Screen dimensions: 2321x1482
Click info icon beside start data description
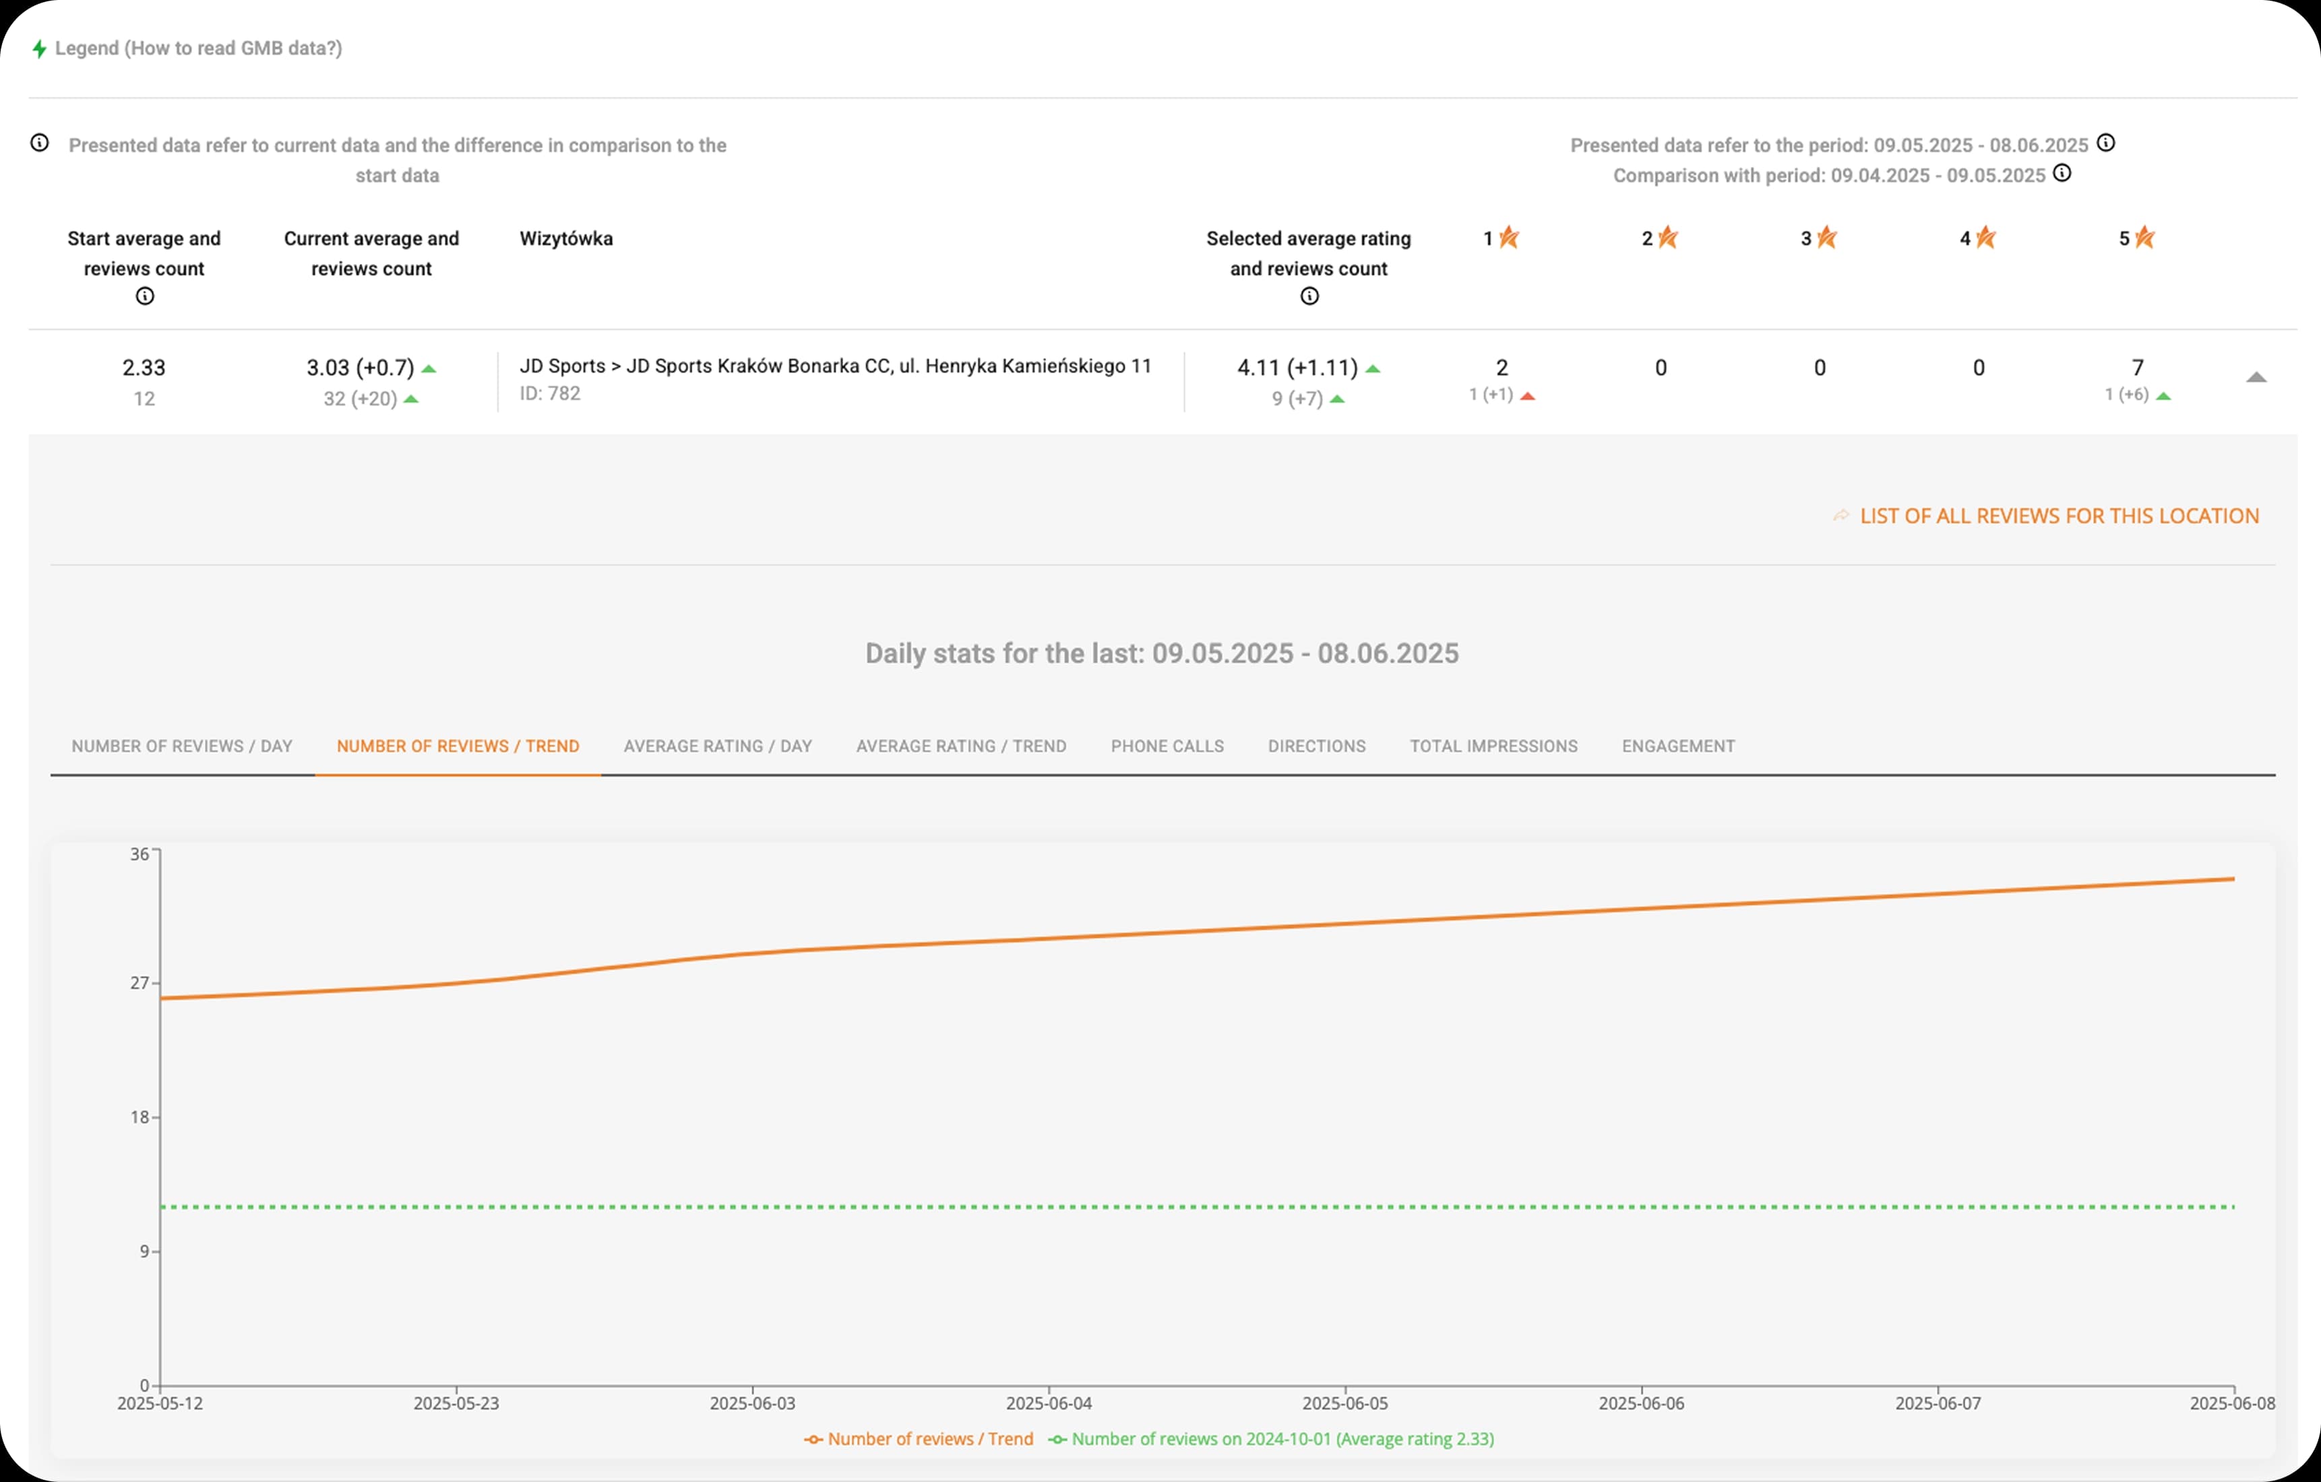pos(40,143)
